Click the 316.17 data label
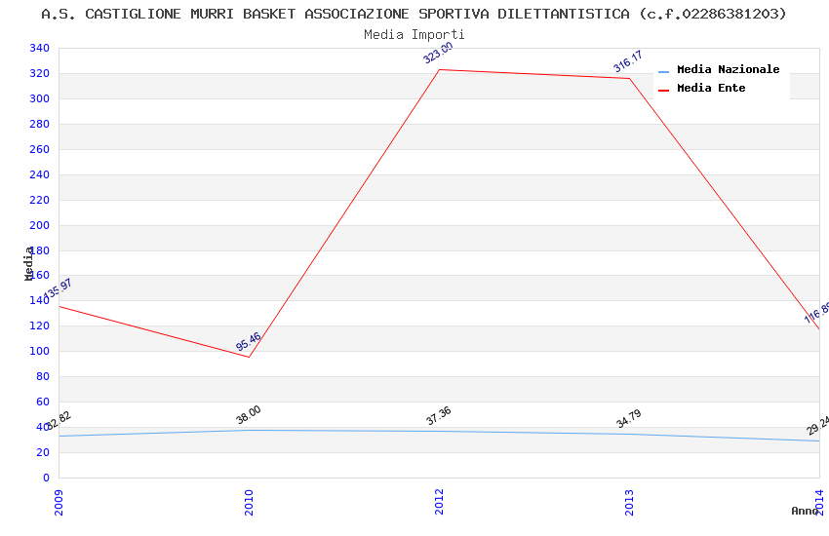The height and width of the screenshot is (536, 829). point(627,61)
